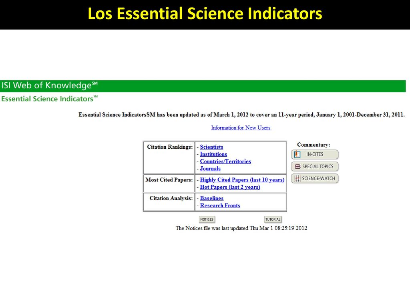Click the green Essential Science Indicators heading
The image size is (410, 307).
[x=49, y=99]
